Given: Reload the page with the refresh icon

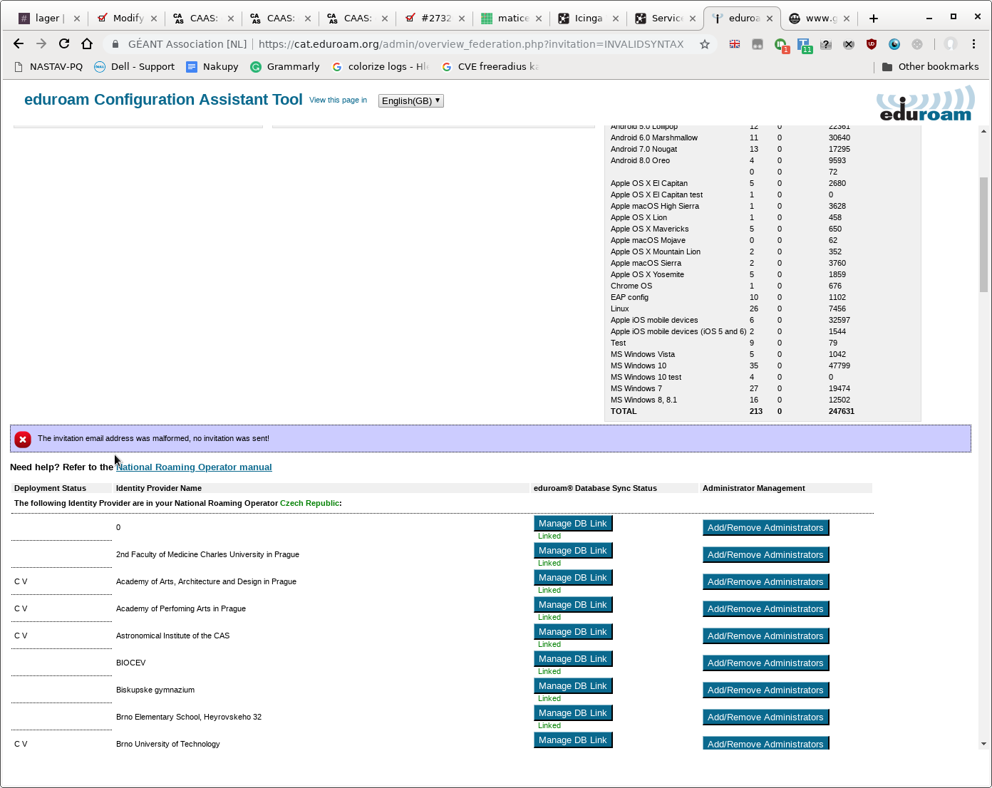Looking at the screenshot, I should tap(64, 43).
